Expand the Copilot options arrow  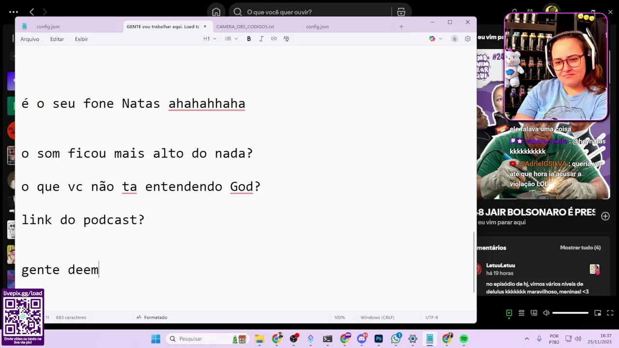click(441, 39)
